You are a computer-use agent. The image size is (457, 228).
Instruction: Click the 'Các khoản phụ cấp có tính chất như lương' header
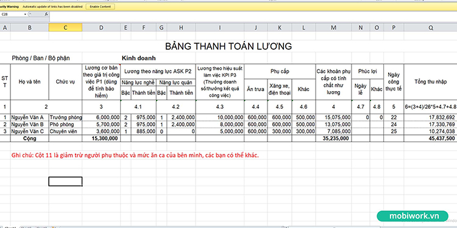click(333, 81)
